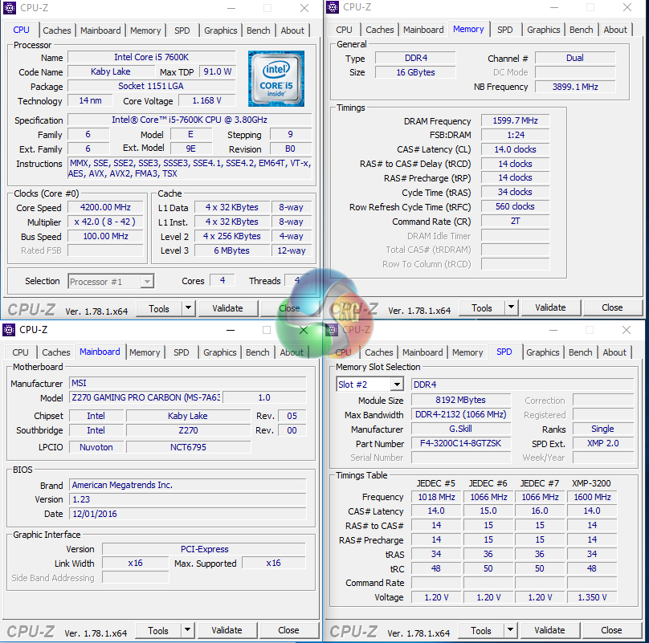This screenshot has width=649, height=643.
Task: Click Tools button in the Memory window
Action: [x=482, y=307]
